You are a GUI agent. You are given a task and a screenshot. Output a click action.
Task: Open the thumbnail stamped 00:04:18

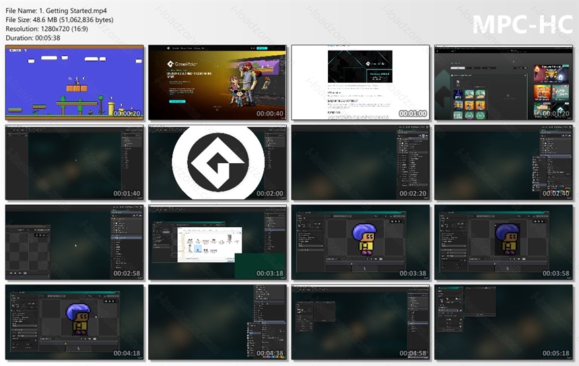pyautogui.click(x=74, y=322)
